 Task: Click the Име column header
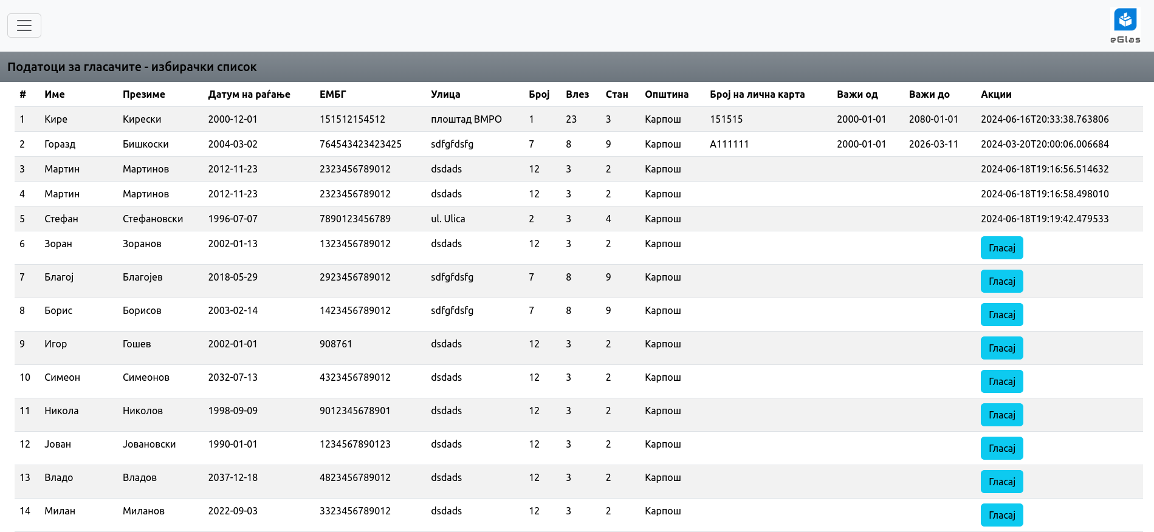[x=55, y=94]
